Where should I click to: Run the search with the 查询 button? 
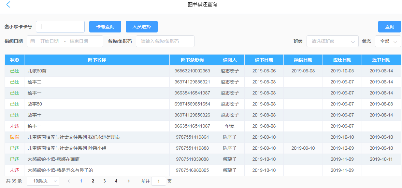click(390, 27)
